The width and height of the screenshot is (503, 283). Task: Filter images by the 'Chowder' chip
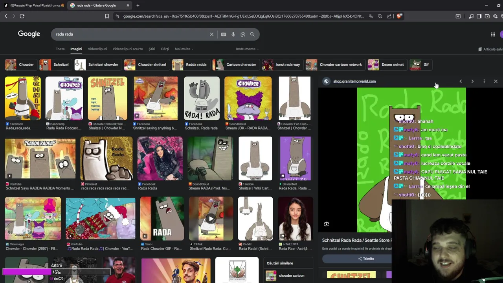tap(20, 64)
